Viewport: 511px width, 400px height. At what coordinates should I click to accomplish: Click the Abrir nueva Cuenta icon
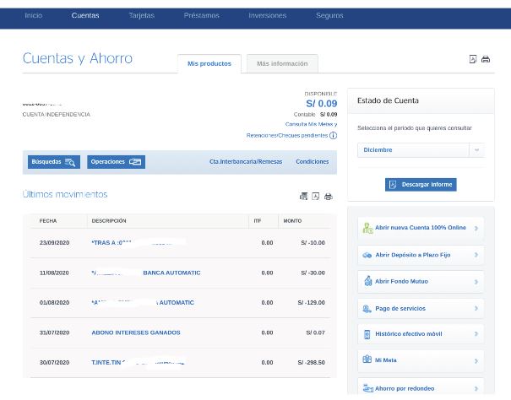point(367,228)
